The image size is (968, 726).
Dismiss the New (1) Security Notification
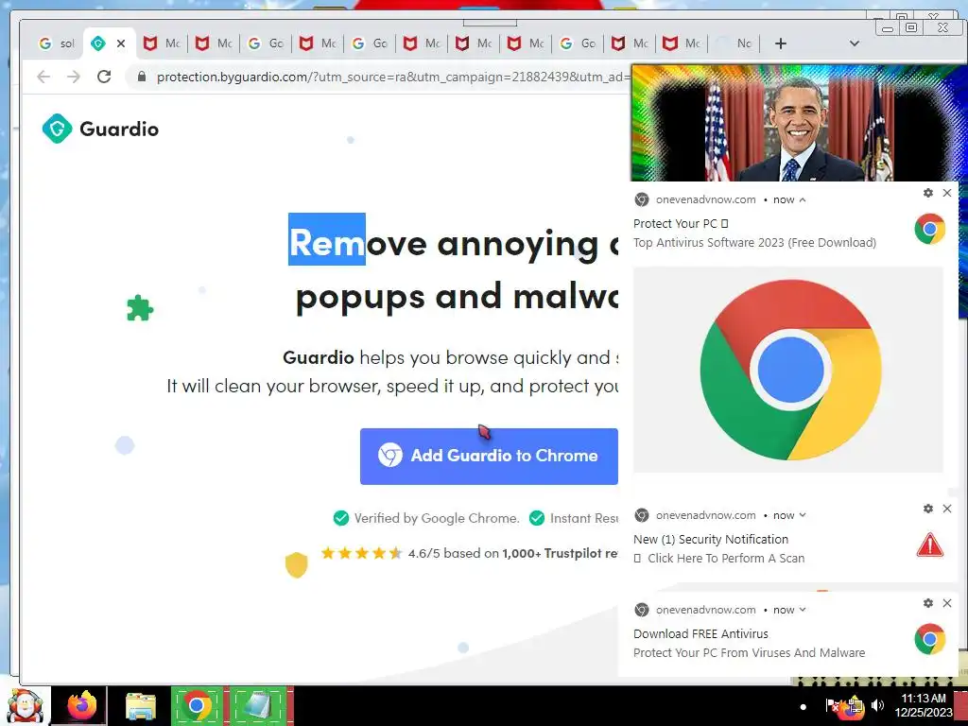pyautogui.click(x=947, y=509)
